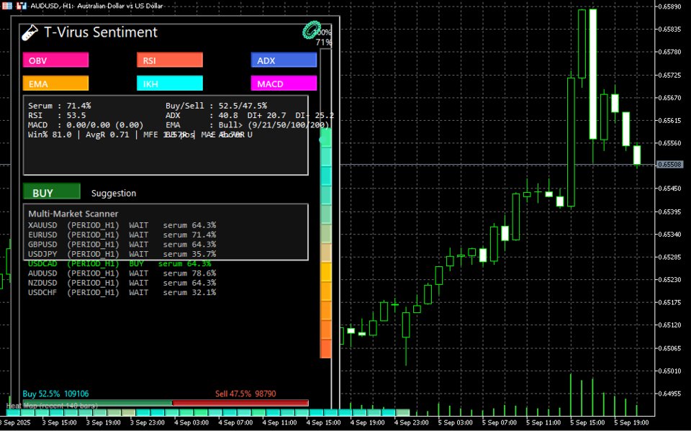691x431 pixels.
Task: Click the red sell volume bar
Action: coord(240,403)
